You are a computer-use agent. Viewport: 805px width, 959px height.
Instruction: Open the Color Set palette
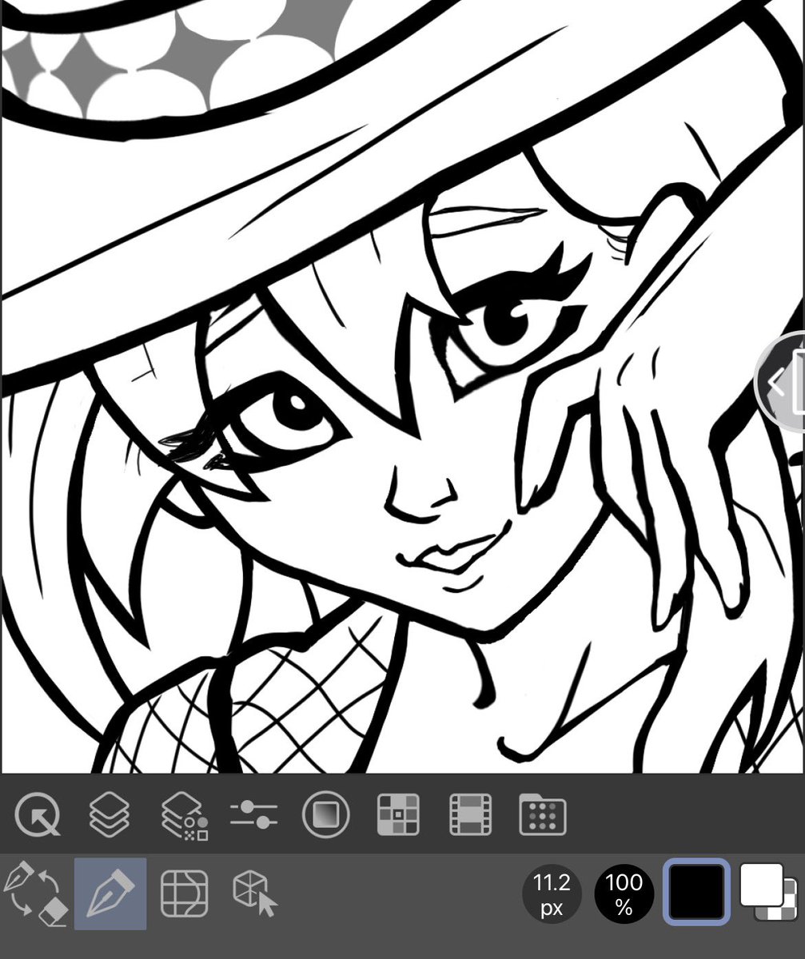(398, 815)
